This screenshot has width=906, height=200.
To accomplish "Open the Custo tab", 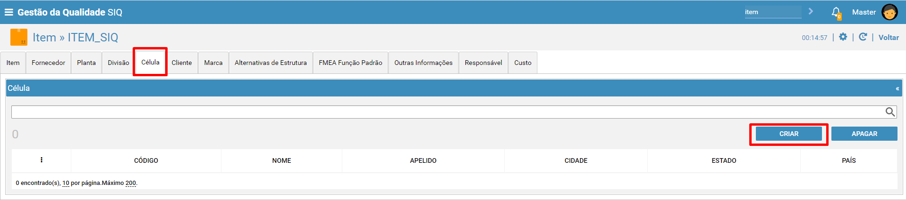I will point(523,63).
